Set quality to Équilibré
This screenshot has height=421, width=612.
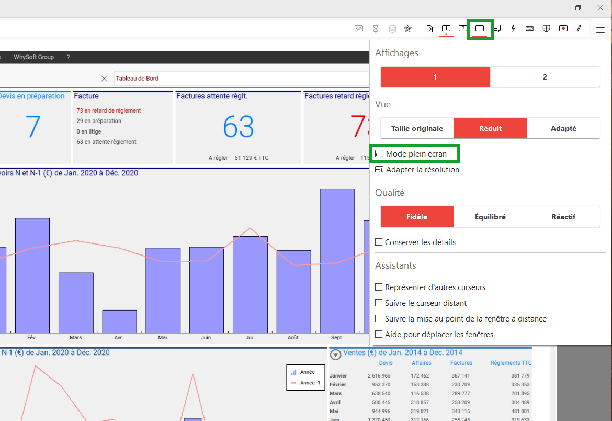[x=490, y=217]
